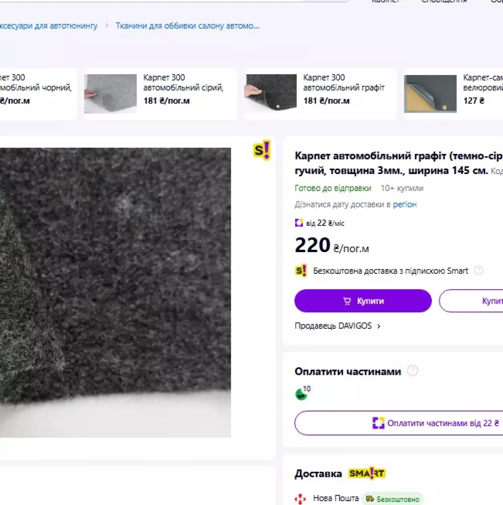
Task: Click the Оплатити частинами heading
Action: (x=348, y=372)
